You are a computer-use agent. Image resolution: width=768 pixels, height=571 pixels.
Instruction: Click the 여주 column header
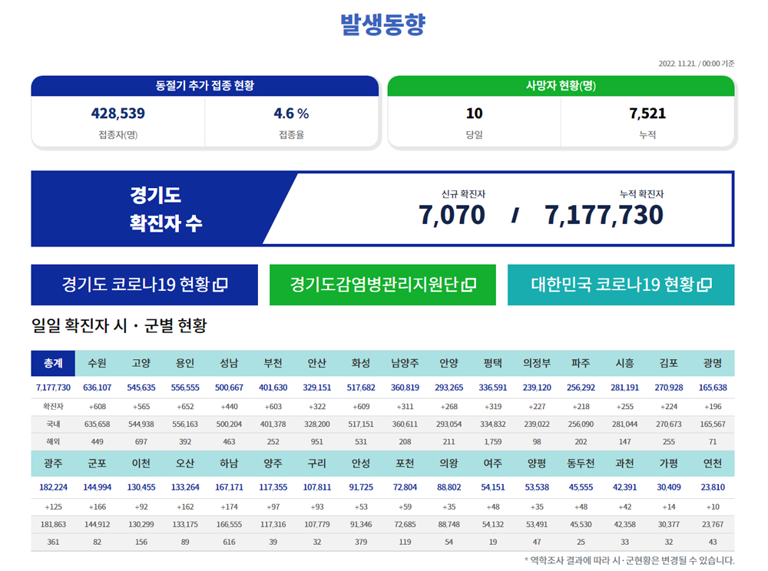(x=493, y=464)
